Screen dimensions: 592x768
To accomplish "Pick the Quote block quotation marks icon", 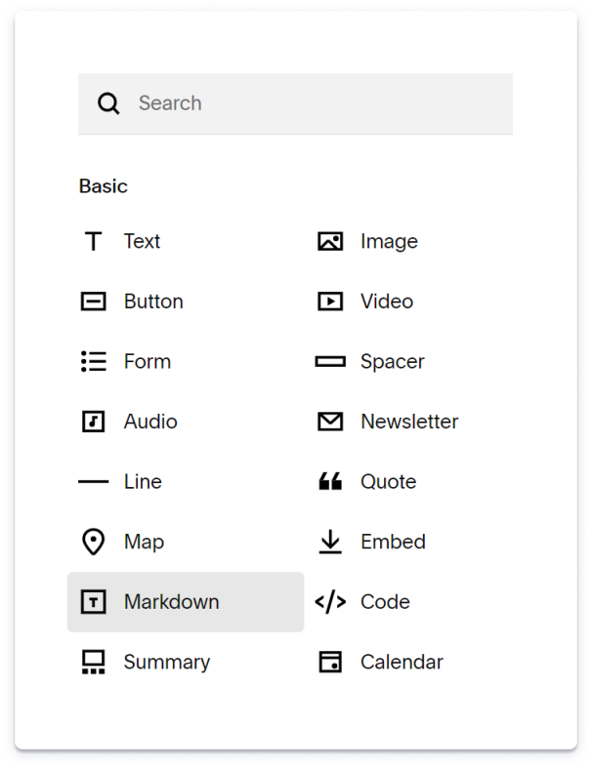I will (330, 481).
